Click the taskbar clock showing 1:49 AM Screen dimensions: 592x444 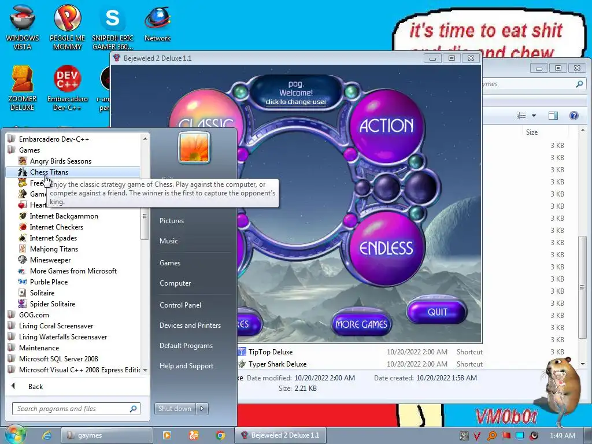562,436
